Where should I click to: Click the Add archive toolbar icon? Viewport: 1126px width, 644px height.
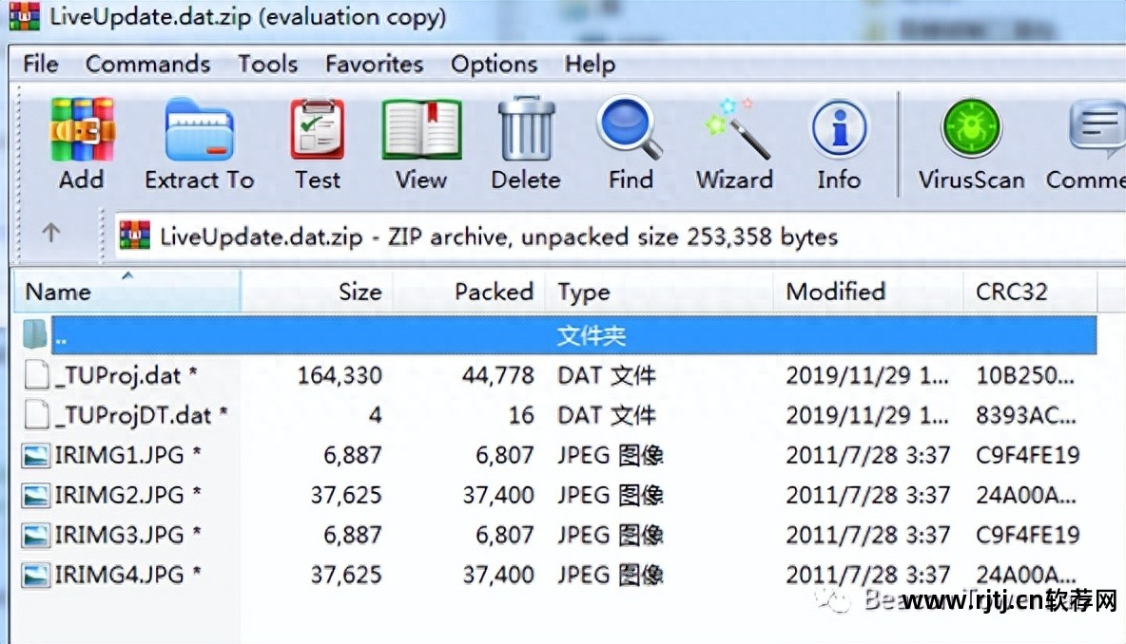(81, 130)
